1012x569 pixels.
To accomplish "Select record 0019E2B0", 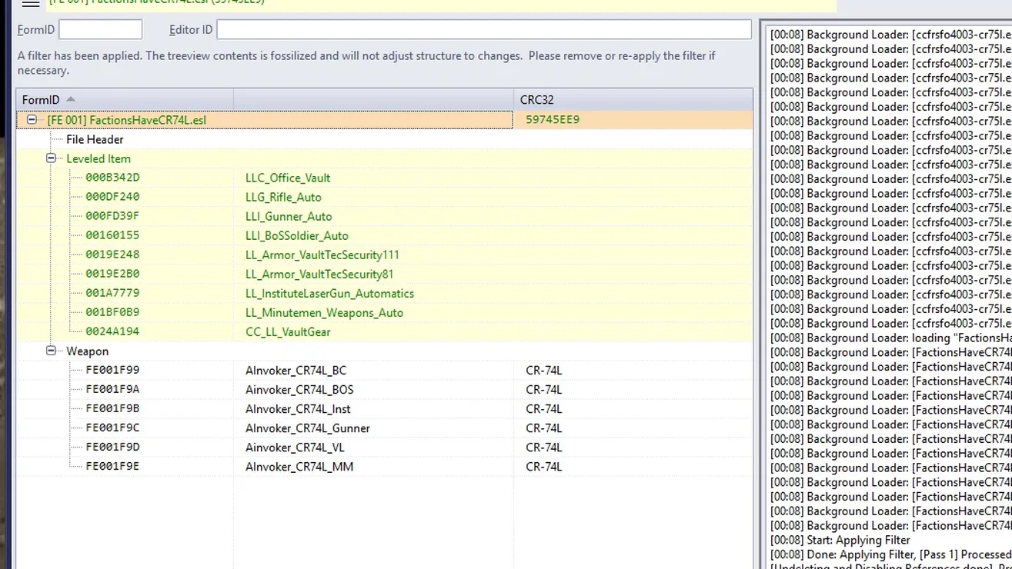I will (x=112, y=274).
